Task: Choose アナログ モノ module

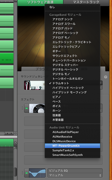Action: pos(72,38)
